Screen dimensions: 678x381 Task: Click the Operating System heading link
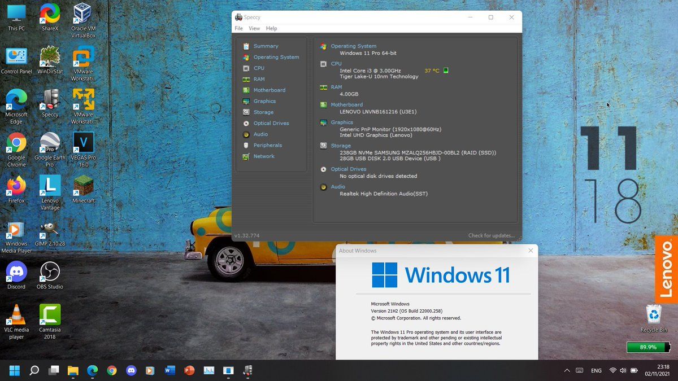click(353, 46)
